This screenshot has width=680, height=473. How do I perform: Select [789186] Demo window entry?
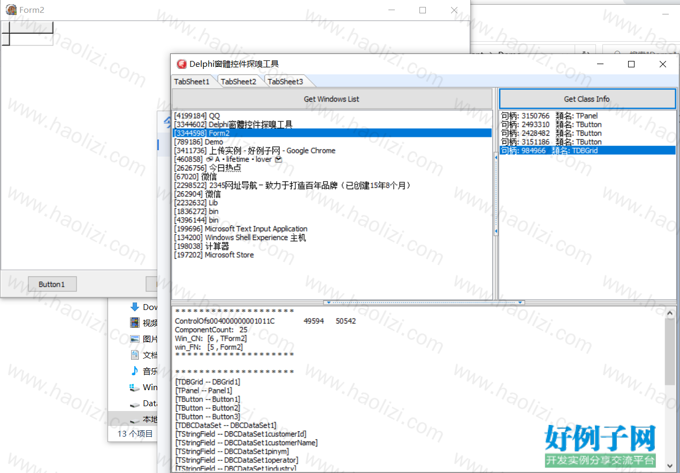click(x=332, y=142)
